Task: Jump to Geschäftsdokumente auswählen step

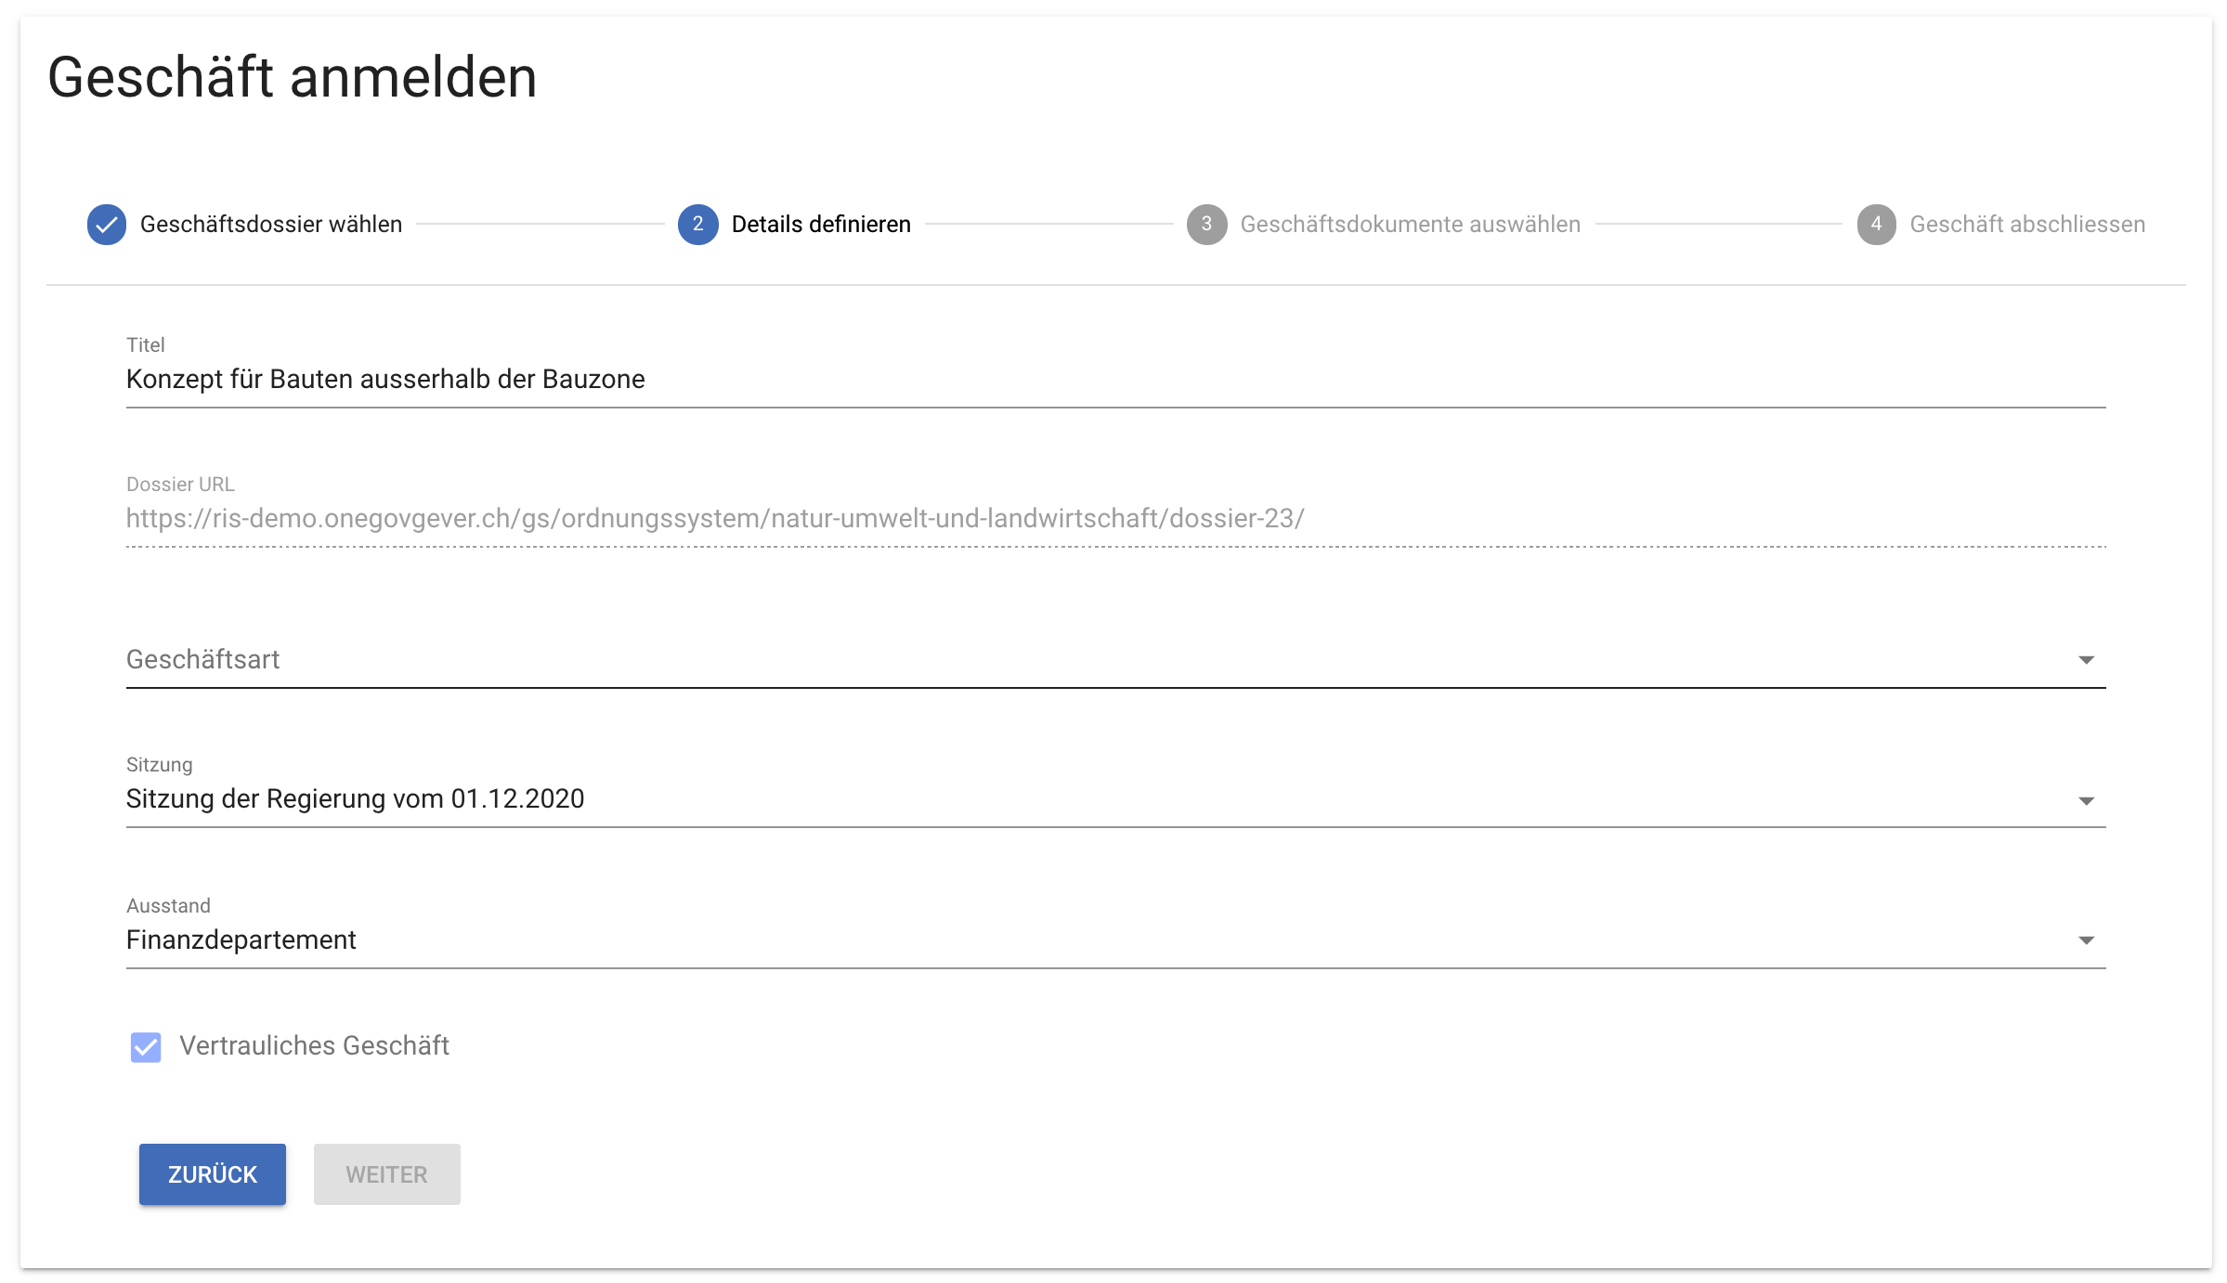Action: point(1410,225)
